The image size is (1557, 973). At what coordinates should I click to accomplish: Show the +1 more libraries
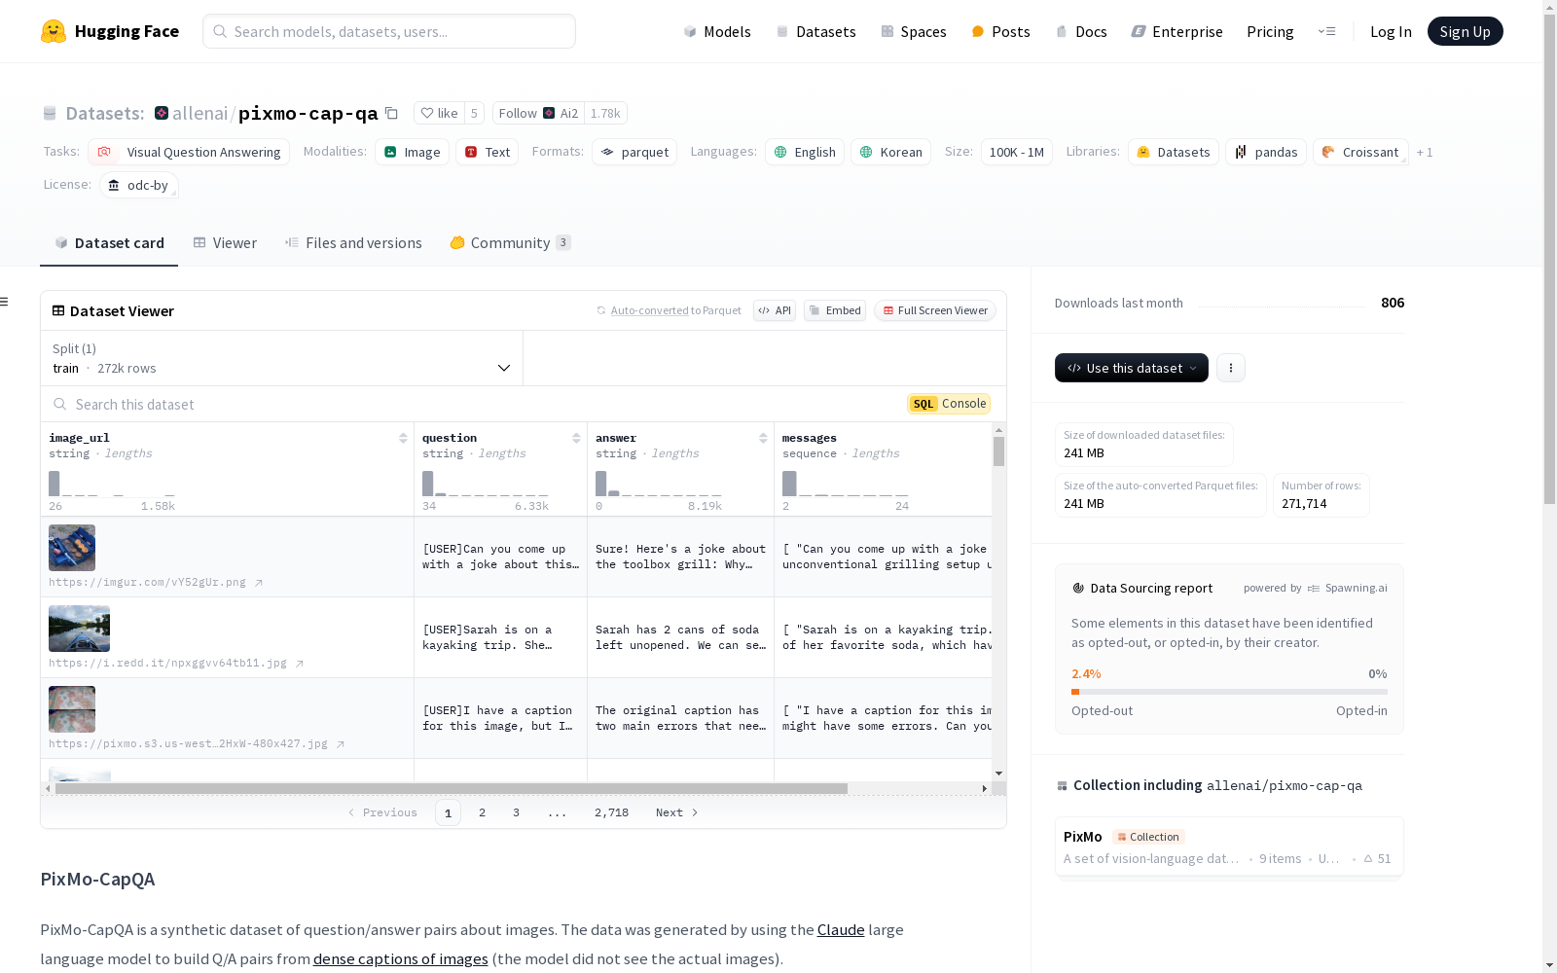click(1425, 153)
